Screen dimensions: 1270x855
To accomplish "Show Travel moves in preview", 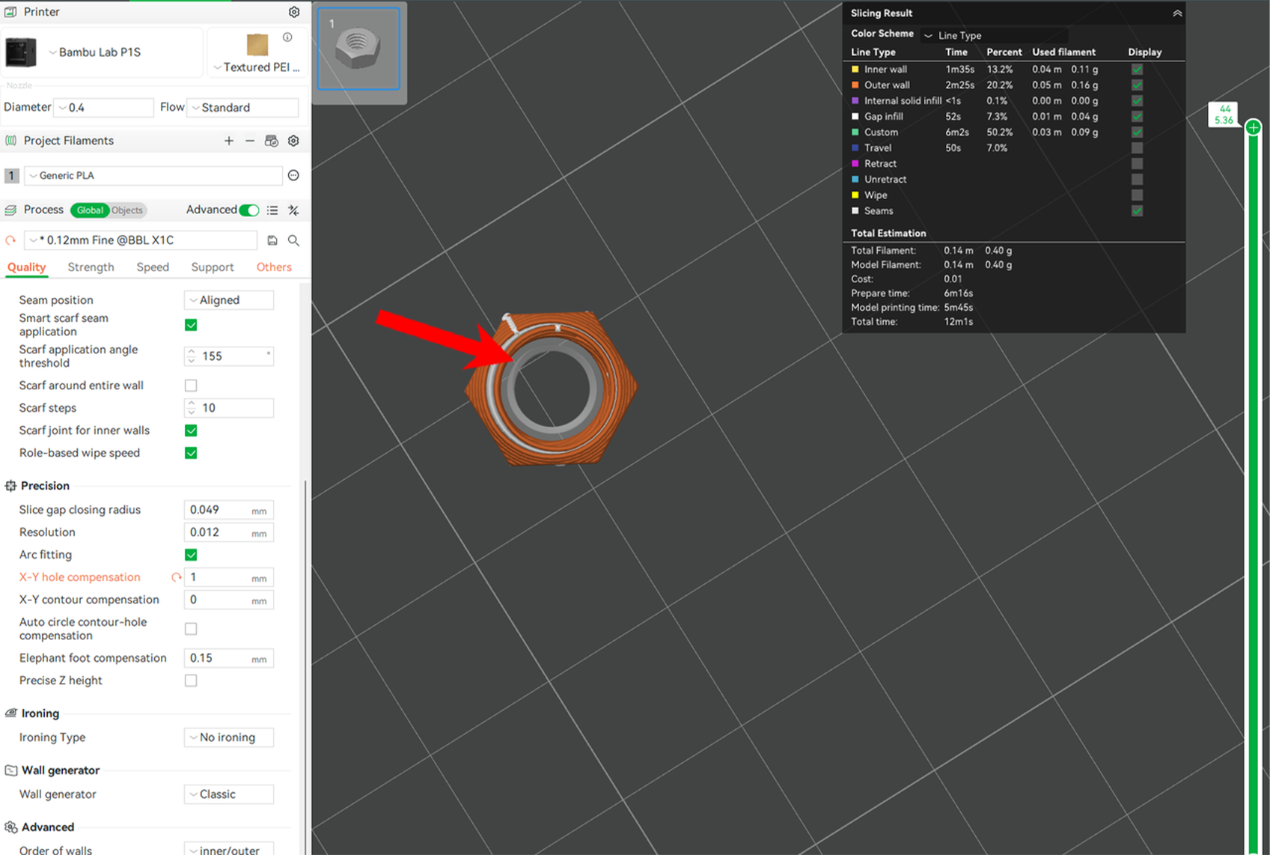I will pyautogui.click(x=1137, y=148).
